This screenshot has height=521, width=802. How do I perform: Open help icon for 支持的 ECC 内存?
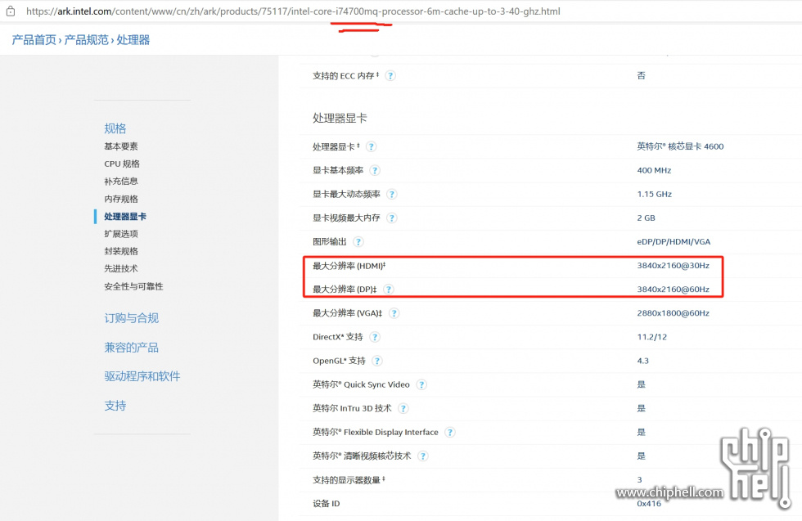click(390, 76)
